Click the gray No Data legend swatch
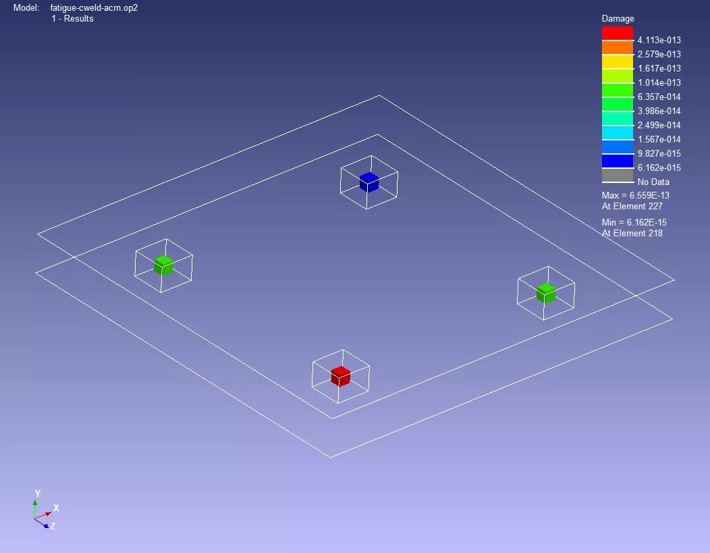Screen dimensions: 710x553 617,175
